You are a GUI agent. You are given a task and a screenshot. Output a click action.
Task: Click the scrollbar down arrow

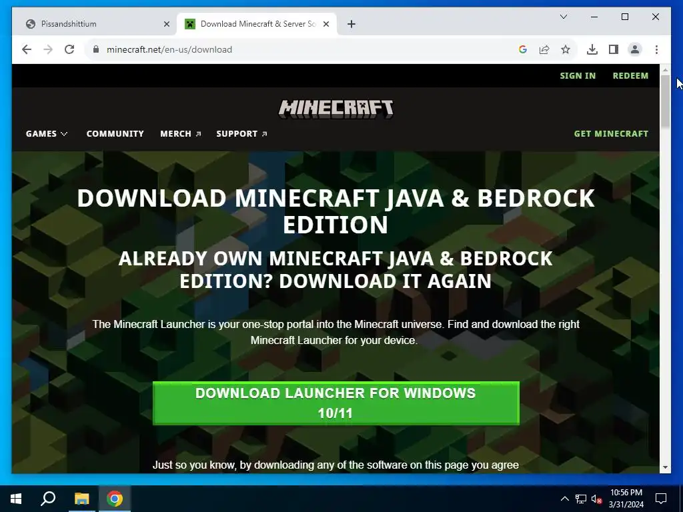click(665, 467)
